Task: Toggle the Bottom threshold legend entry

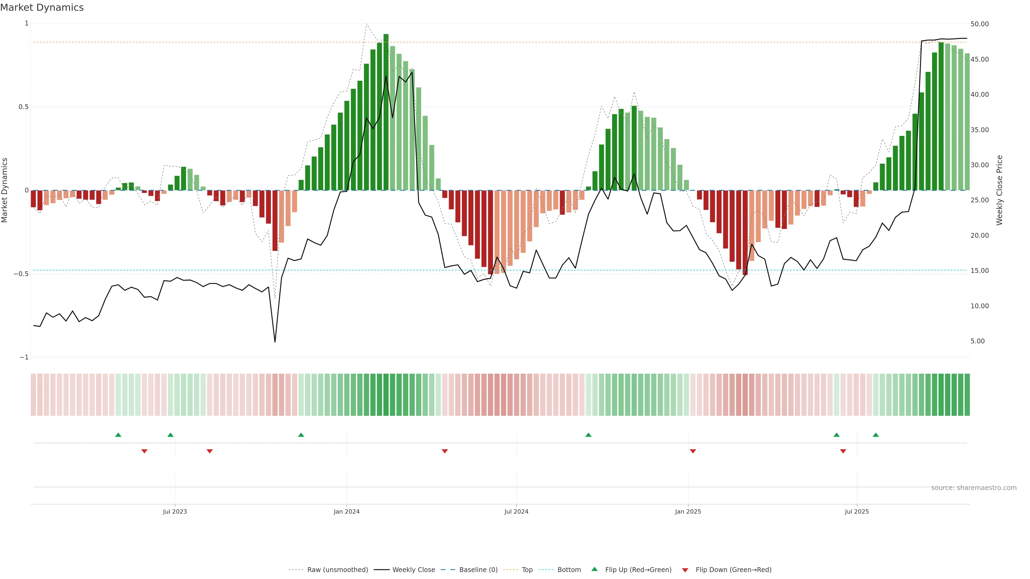Action: coord(569,569)
